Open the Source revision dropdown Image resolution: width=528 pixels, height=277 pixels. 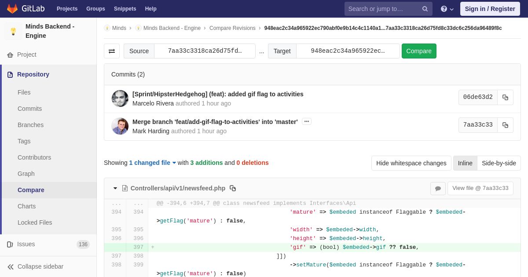click(205, 51)
